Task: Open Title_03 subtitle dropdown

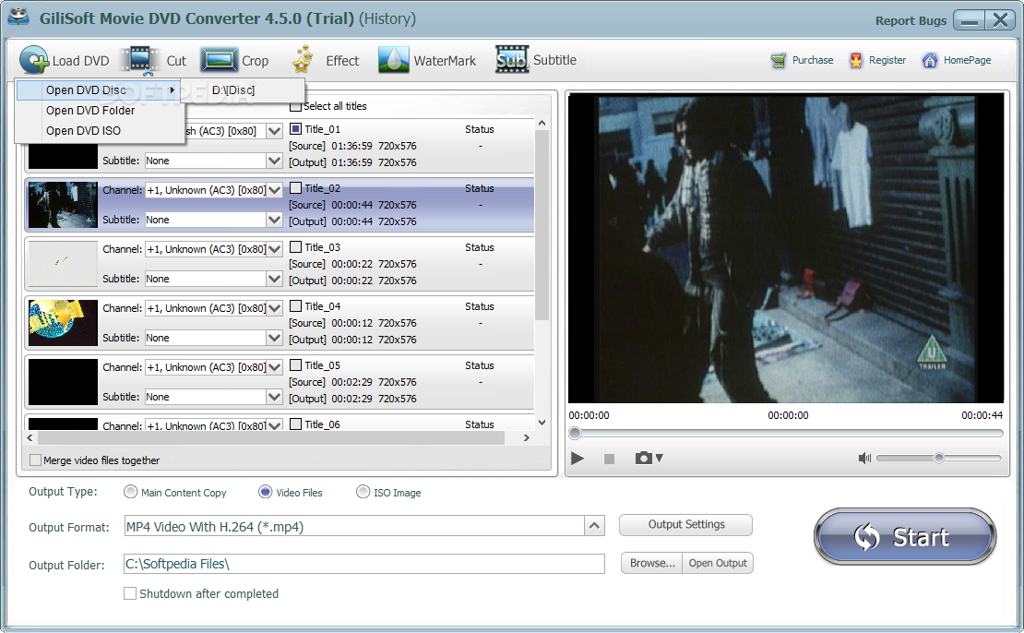Action: 275,279
